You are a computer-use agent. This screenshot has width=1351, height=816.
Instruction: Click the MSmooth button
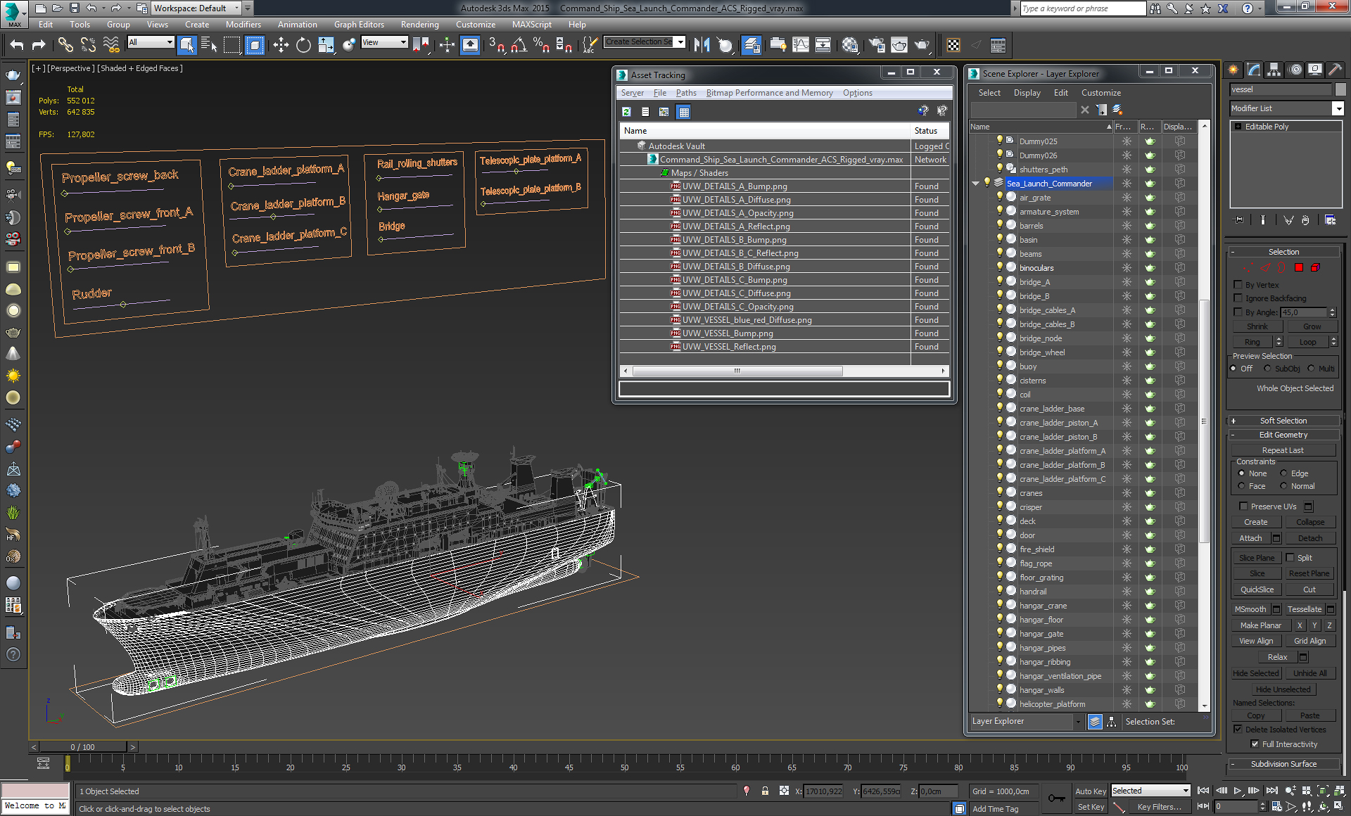tap(1250, 609)
